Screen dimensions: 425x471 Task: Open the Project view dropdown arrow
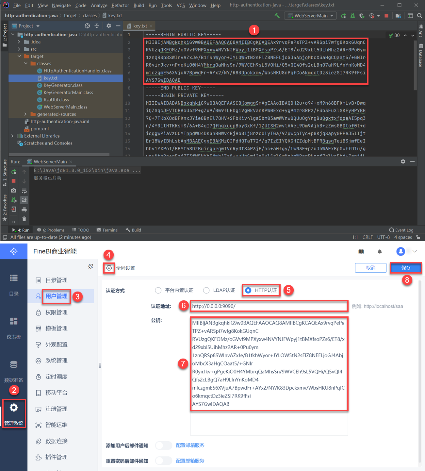(x=38, y=26)
